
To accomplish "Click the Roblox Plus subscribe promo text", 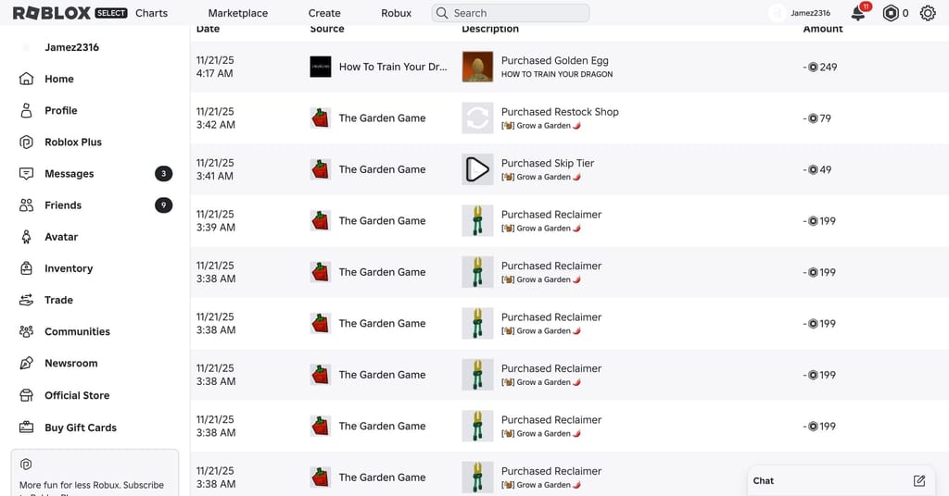I will [x=92, y=487].
